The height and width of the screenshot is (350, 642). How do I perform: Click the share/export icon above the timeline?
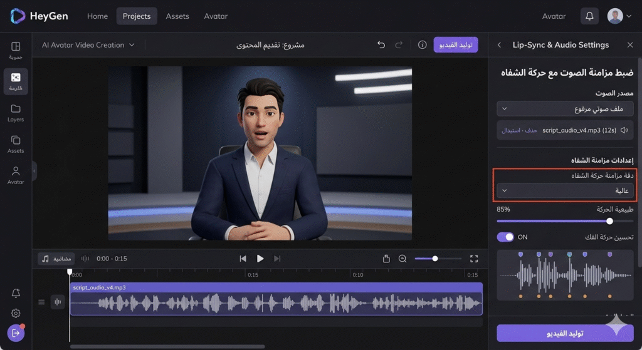[x=386, y=259]
